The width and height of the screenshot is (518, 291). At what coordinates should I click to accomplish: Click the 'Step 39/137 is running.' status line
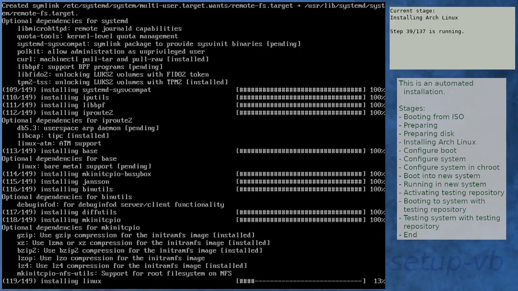click(x=427, y=31)
